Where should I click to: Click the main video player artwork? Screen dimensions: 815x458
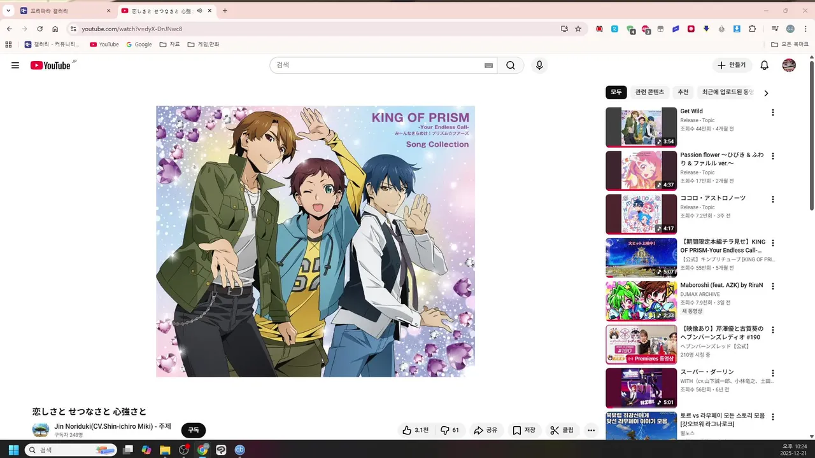[x=315, y=241]
